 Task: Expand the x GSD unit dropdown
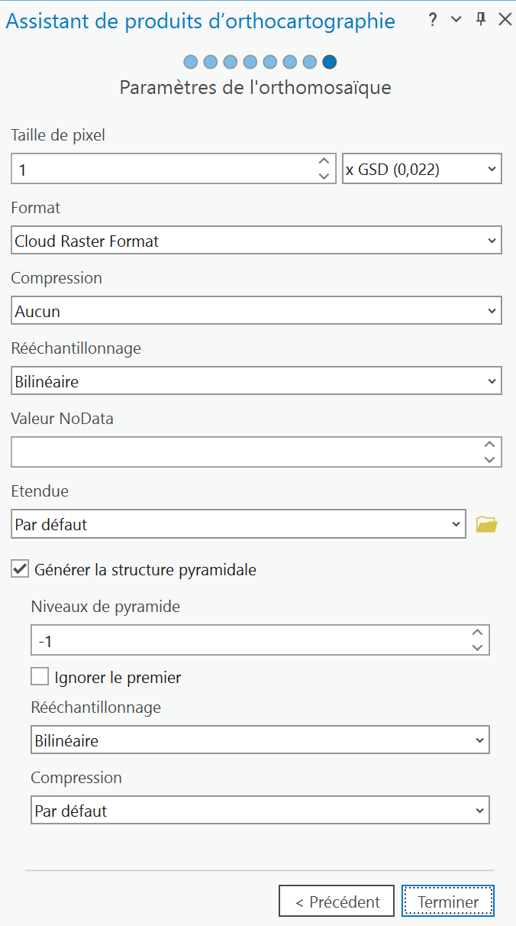(421, 169)
